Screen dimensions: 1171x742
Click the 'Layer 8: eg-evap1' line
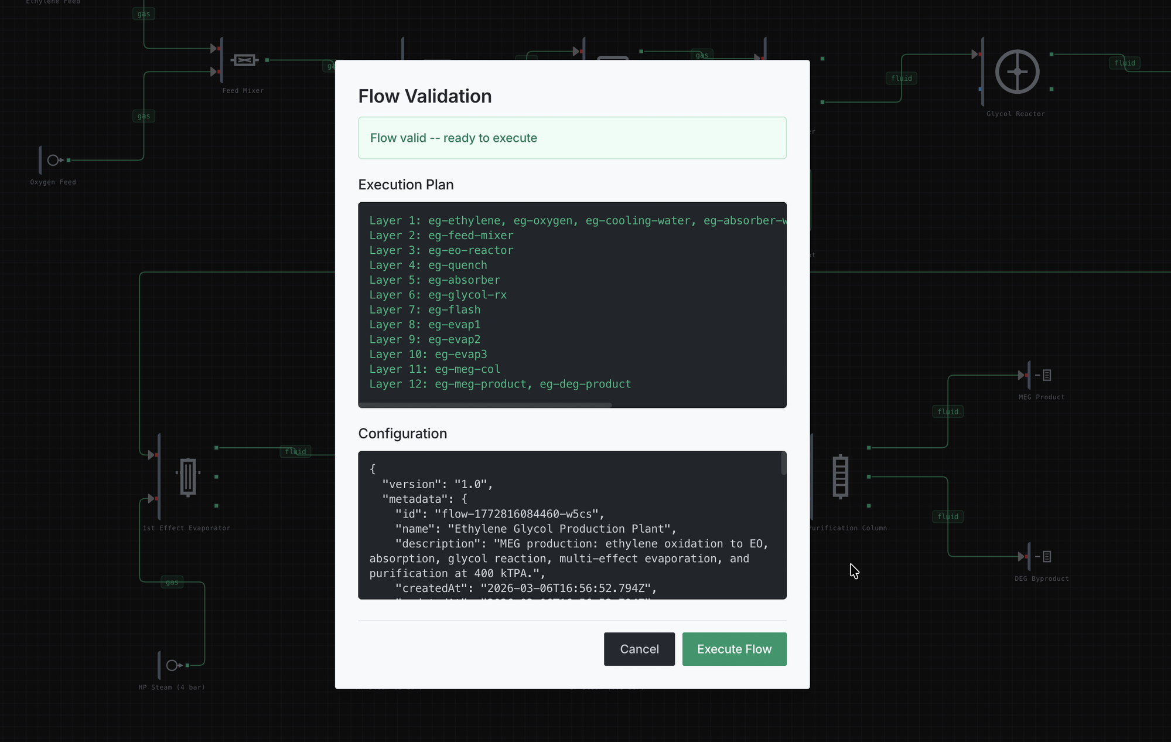coord(425,324)
